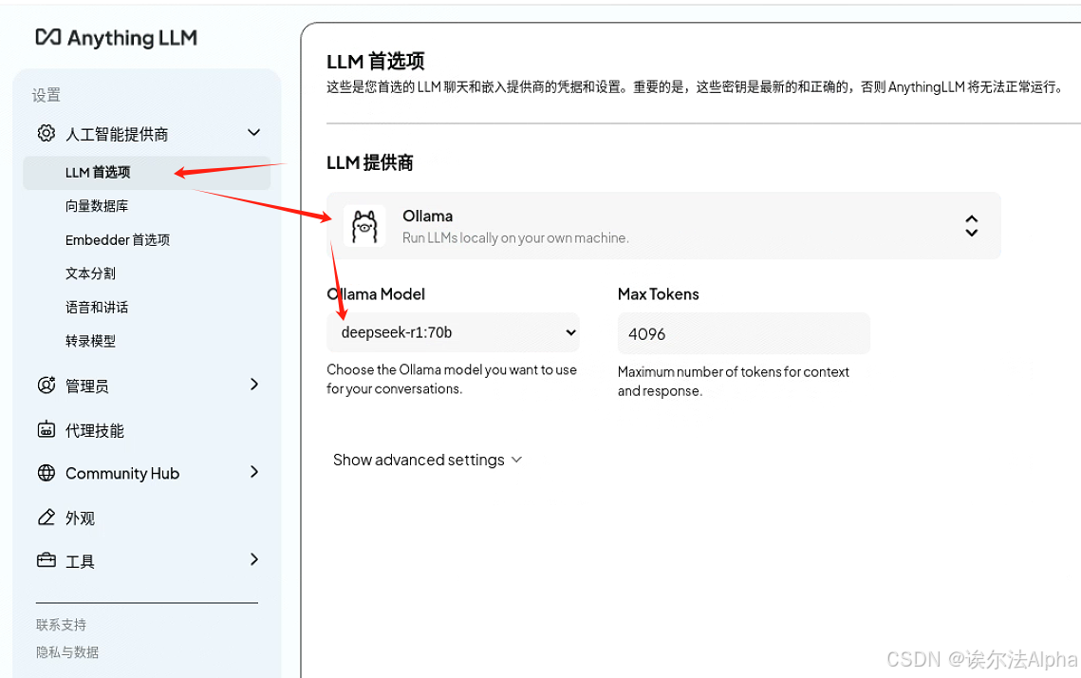This screenshot has width=1081, height=678.
Task: Click the 外观 pencil icon
Action: click(x=47, y=518)
